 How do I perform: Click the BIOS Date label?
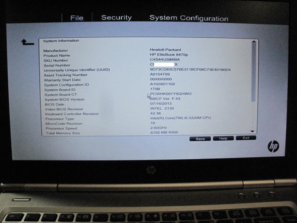pyautogui.click(x=54, y=105)
